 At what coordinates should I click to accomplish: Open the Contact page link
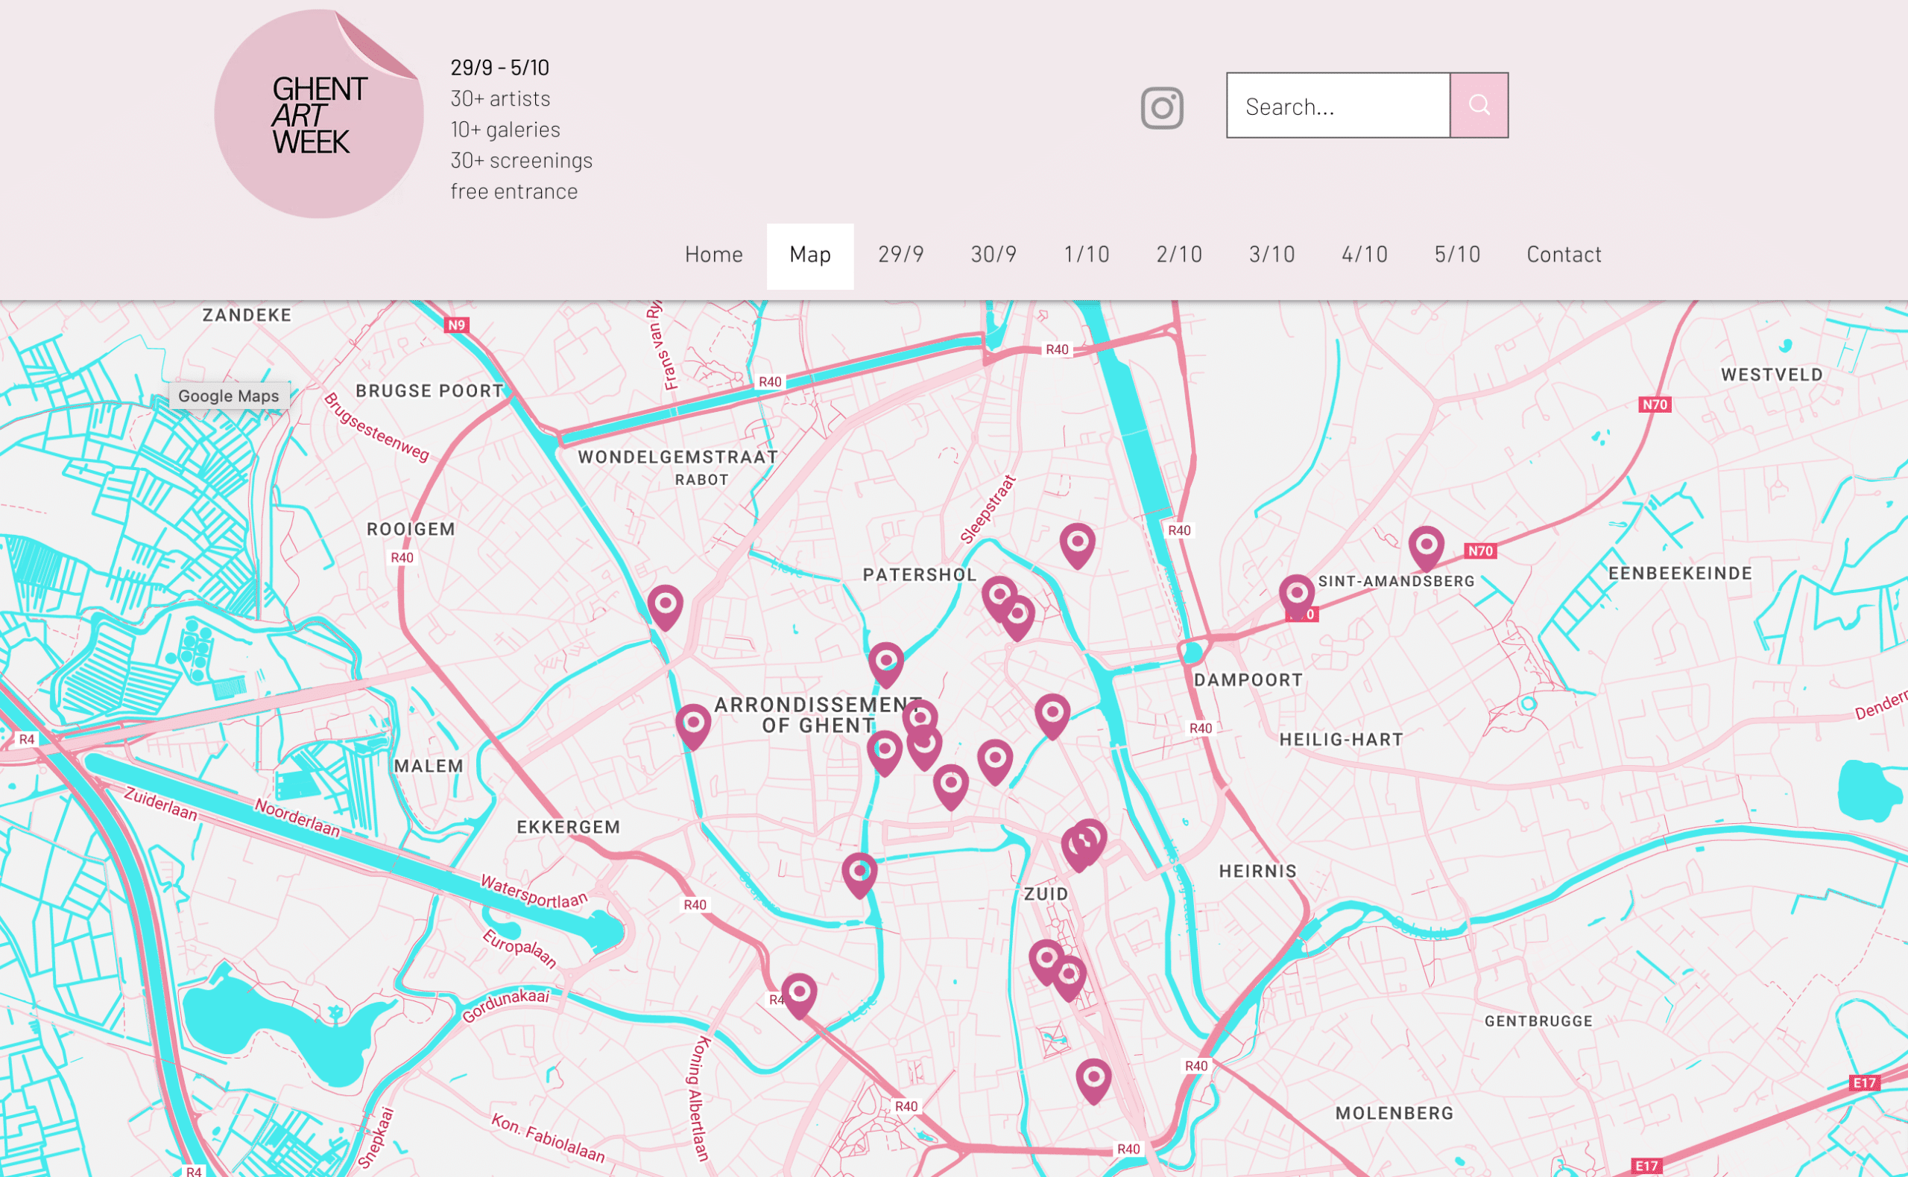[1563, 255]
